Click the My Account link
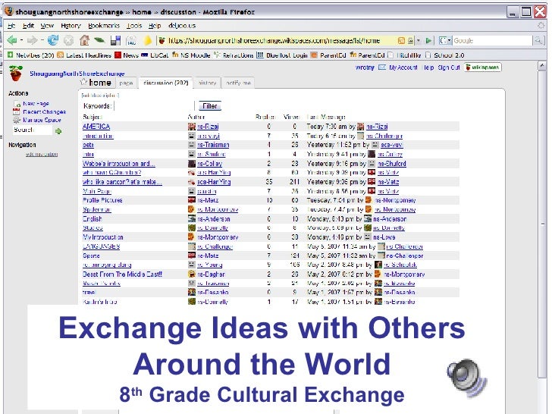The height and width of the screenshot is (414, 552). click(x=403, y=67)
